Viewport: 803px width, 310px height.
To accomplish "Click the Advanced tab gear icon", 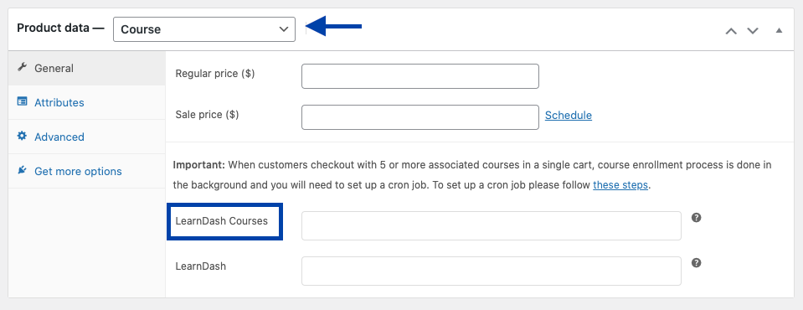I will coord(22,136).
